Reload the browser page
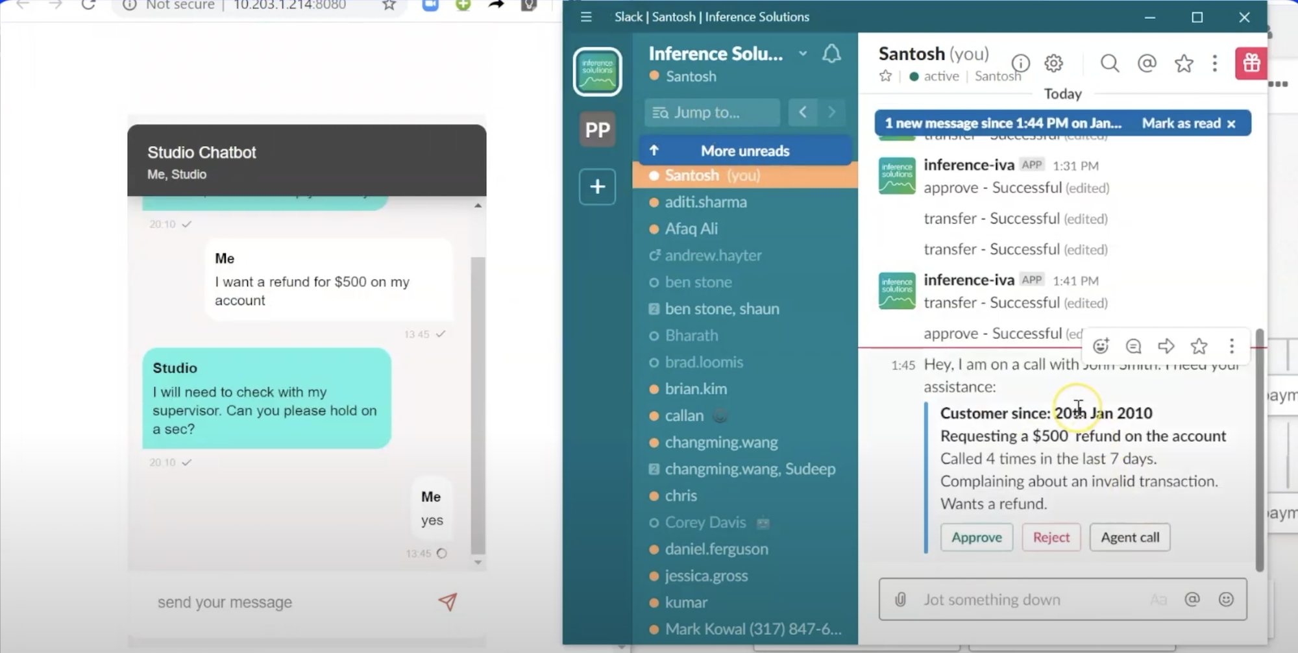This screenshot has width=1298, height=653. (88, 5)
